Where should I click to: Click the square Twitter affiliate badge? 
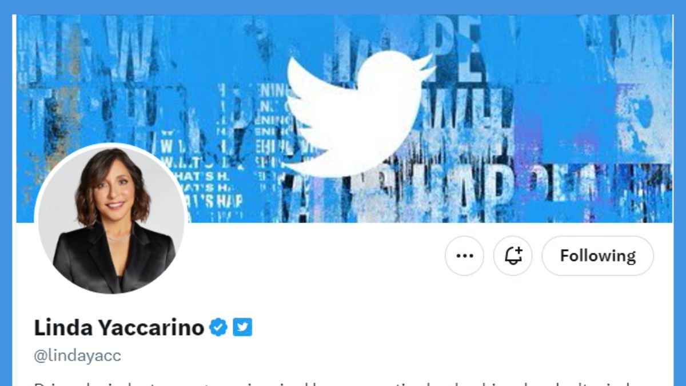coord(242,327)
